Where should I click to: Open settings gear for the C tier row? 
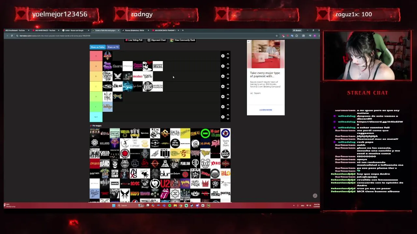coord(223,86)
